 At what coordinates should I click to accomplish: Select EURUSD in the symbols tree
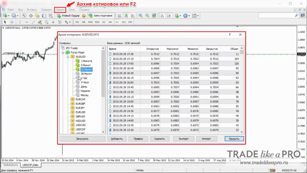[x=80, y=112]
